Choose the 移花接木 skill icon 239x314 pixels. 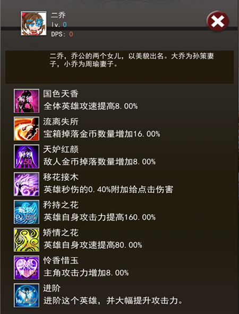(27, 184)
